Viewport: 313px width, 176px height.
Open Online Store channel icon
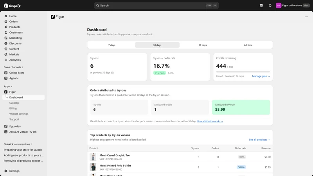pyautogui.click(x=6, y=73)
